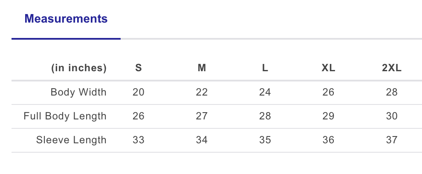The image size is (422, 174).
Task: Select the M size column header
Action: 202,68
